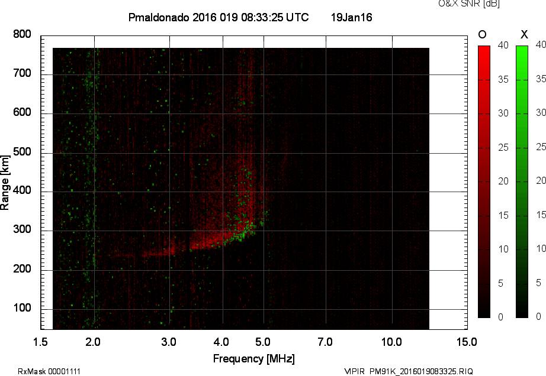Viewport: 546px width, 376px height.
Task: Click the 5.0 frequency tick label
Action: coord(263,342)
